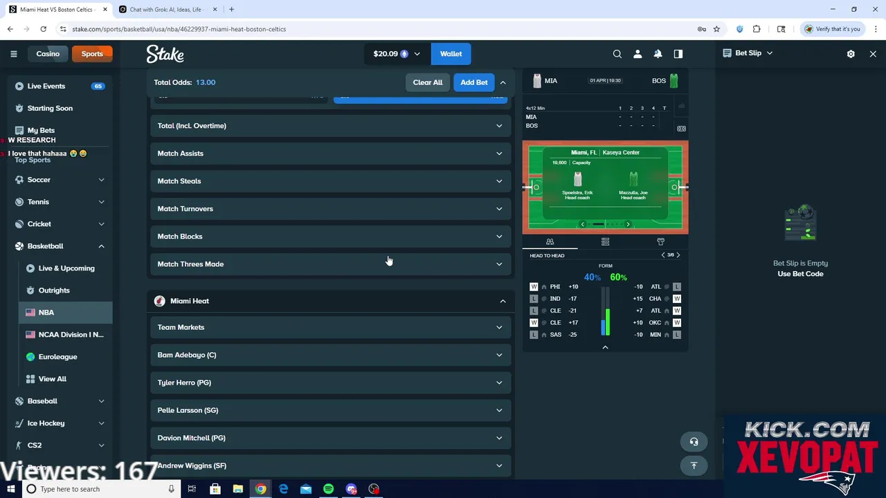Open the notifications bell icon
This screenshot has width=886, height=498.
click(658, 54)
